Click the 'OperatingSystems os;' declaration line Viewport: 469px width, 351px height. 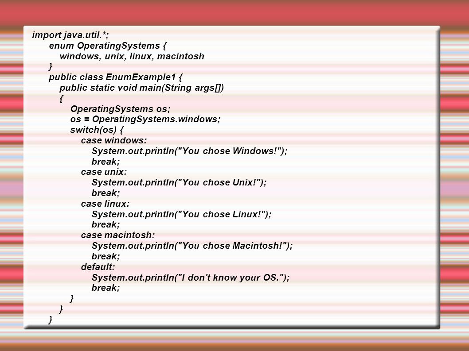point(120,109)
